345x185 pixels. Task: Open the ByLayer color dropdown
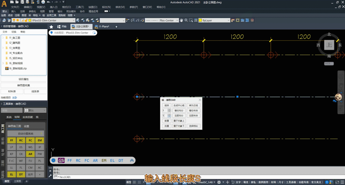point(228,20)
